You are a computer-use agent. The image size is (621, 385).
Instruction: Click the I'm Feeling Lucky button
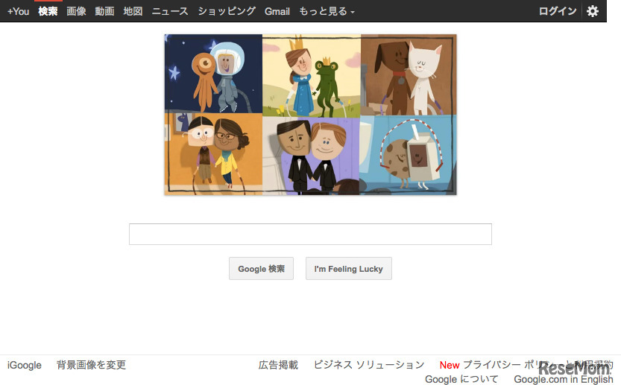click(349, 269)
